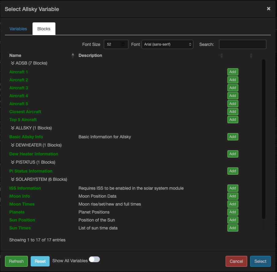Cancel the variable selection

pyautogui.click(x=236, y=261)
